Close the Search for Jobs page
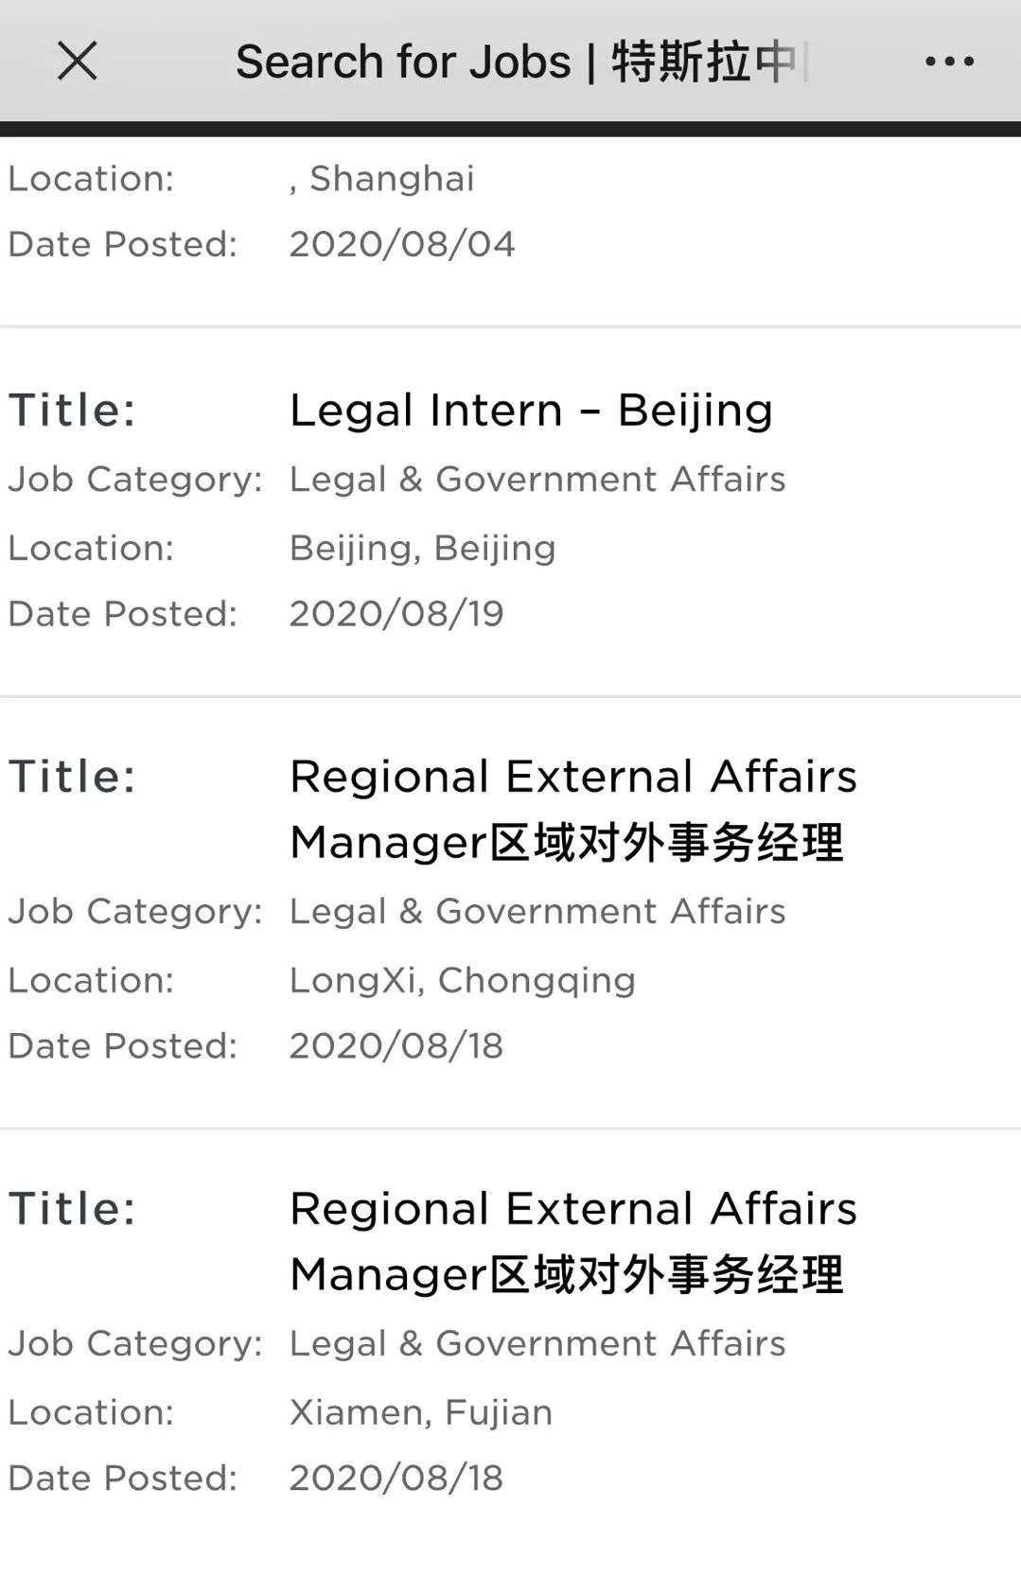Screen dimensions: 1021x1575 (78, 61)
